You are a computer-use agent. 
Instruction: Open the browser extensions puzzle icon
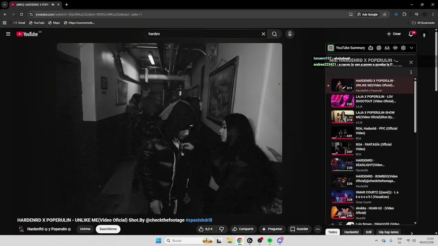[x=404, y=14]
